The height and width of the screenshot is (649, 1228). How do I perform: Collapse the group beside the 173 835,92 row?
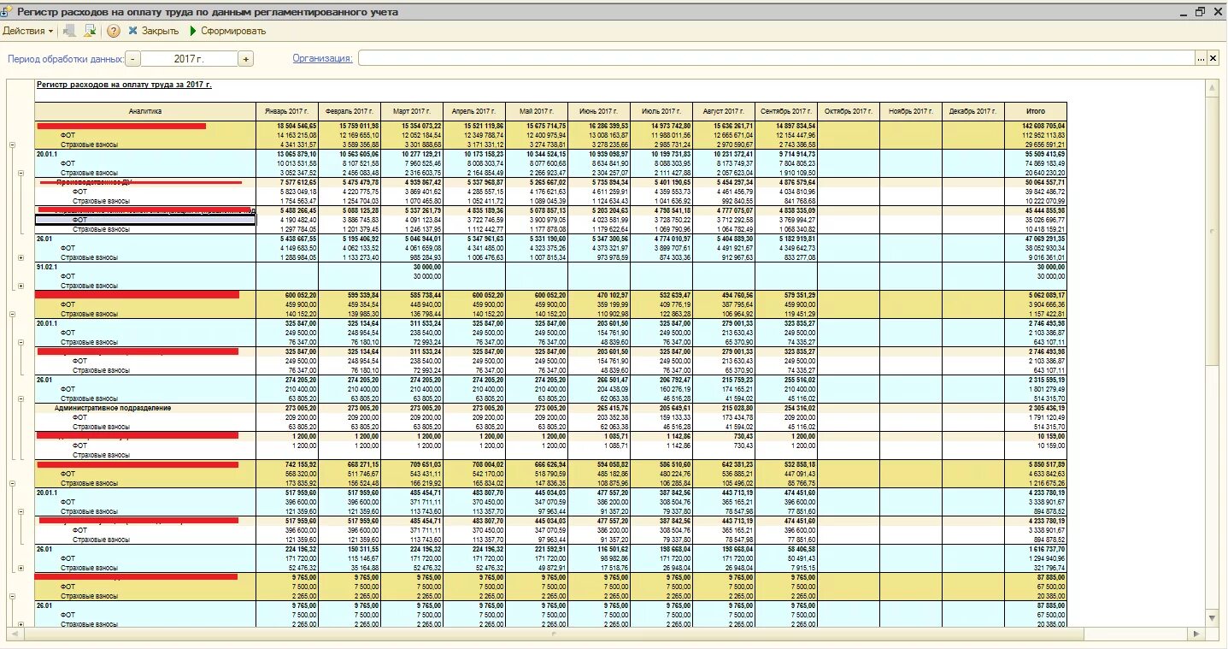[12, 483]
